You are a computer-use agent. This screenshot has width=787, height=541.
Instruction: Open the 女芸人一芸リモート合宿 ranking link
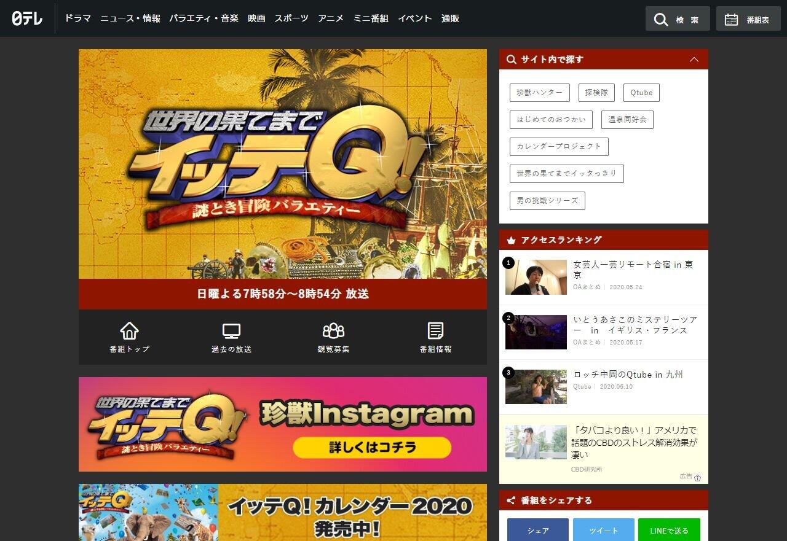633,270
